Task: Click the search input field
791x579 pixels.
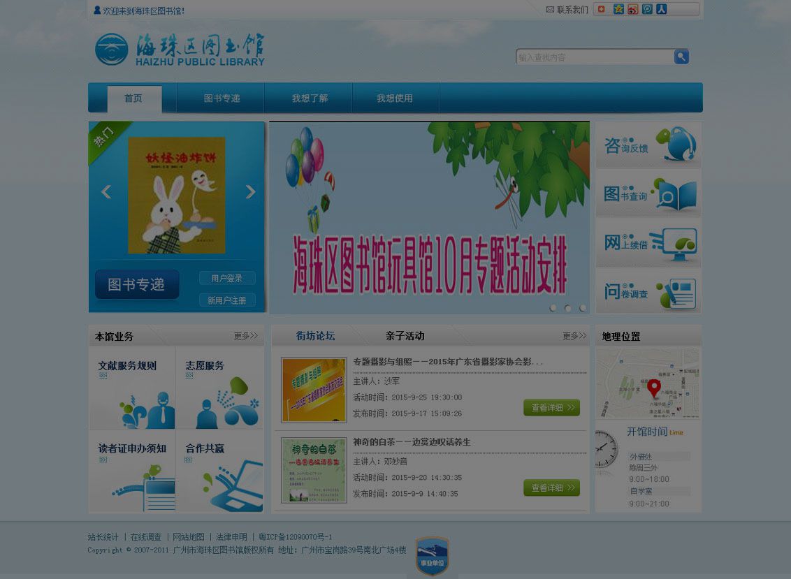Action: click(x=595, y=57)
